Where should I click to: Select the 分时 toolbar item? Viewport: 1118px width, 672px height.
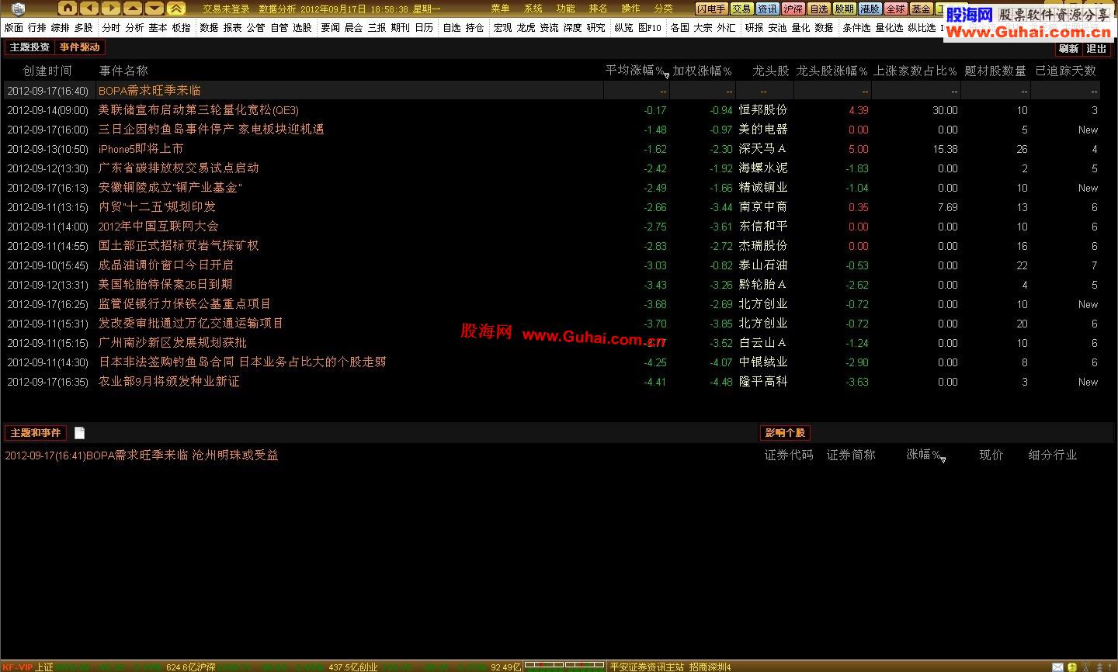pyautogui.click(x=111, y=28)
